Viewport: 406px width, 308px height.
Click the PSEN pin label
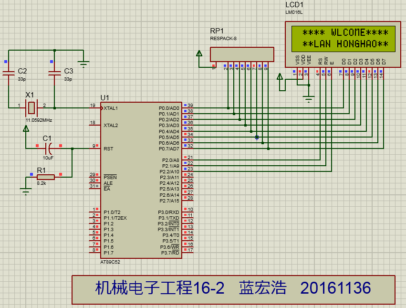(x=110, y=177)
